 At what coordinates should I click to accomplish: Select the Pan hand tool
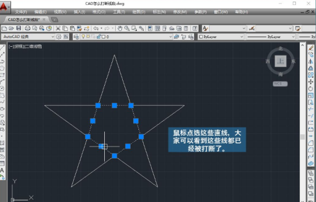(x=120, y=28)
